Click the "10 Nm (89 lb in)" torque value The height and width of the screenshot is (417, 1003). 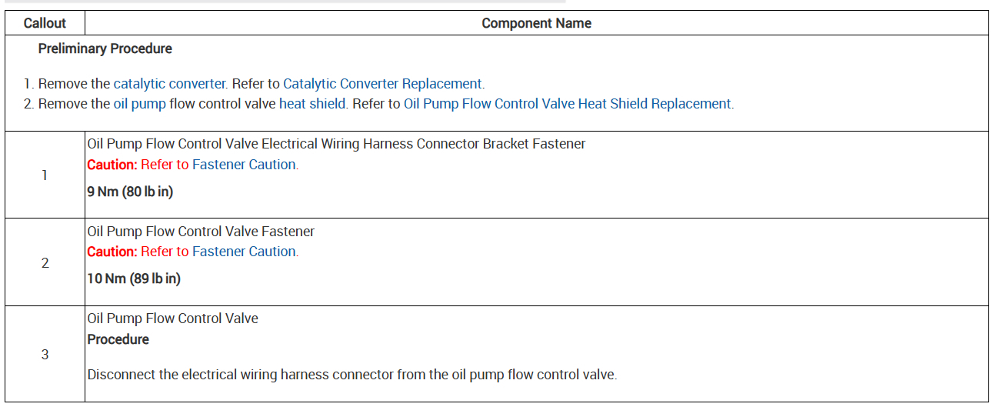pos(134,279)
